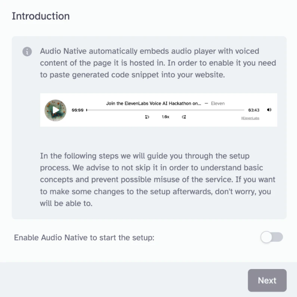Click the info icon beside the description
This screenshot has height=297, width=297.
click(x=27, y=52)
